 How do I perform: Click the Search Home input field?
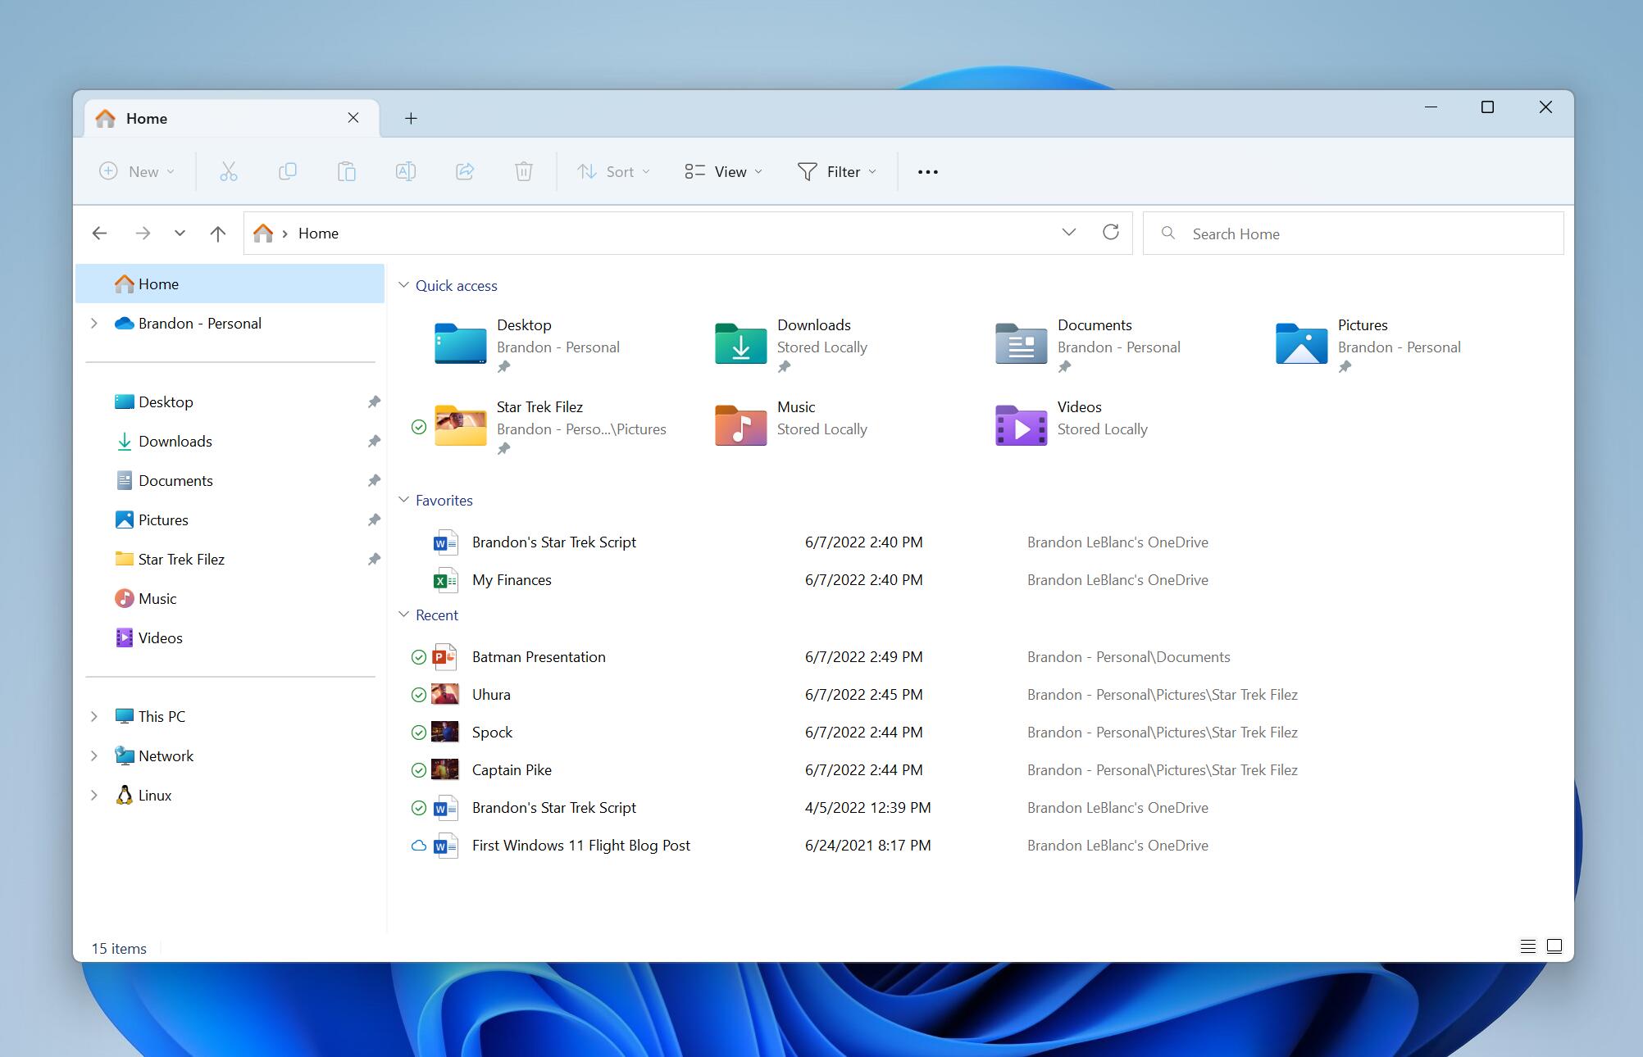pos(1354,232)
